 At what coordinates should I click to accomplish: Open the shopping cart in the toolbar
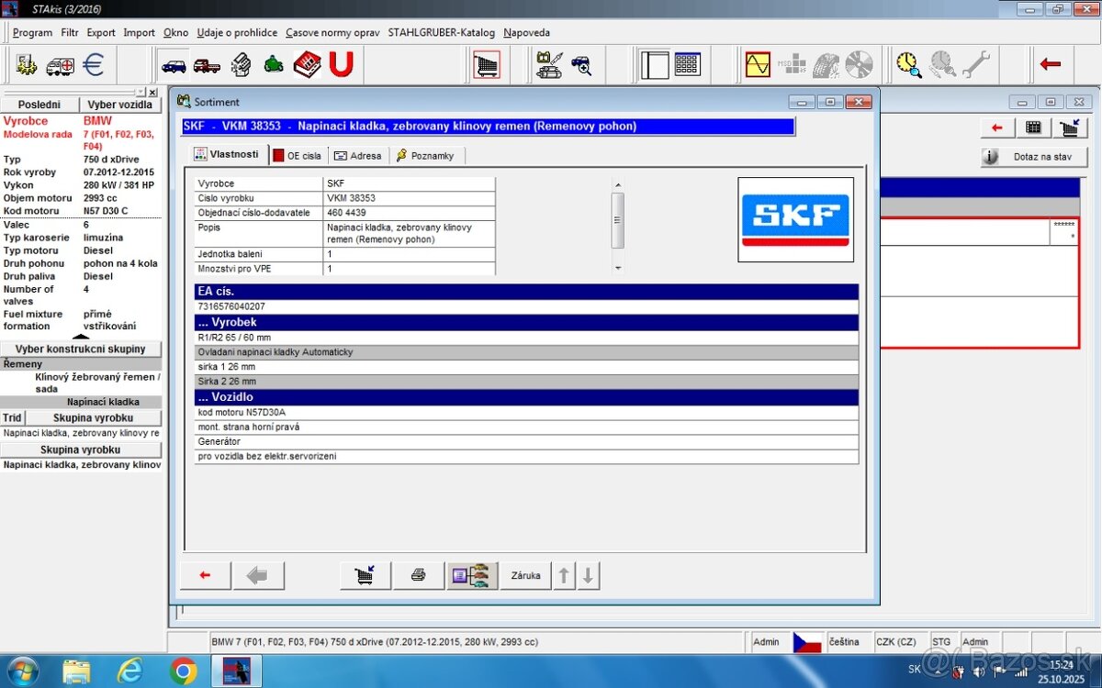coord(487,65)
